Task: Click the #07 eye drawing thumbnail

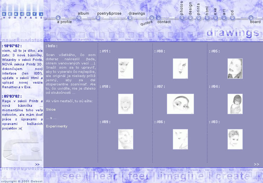Action: tap(180, 104)
